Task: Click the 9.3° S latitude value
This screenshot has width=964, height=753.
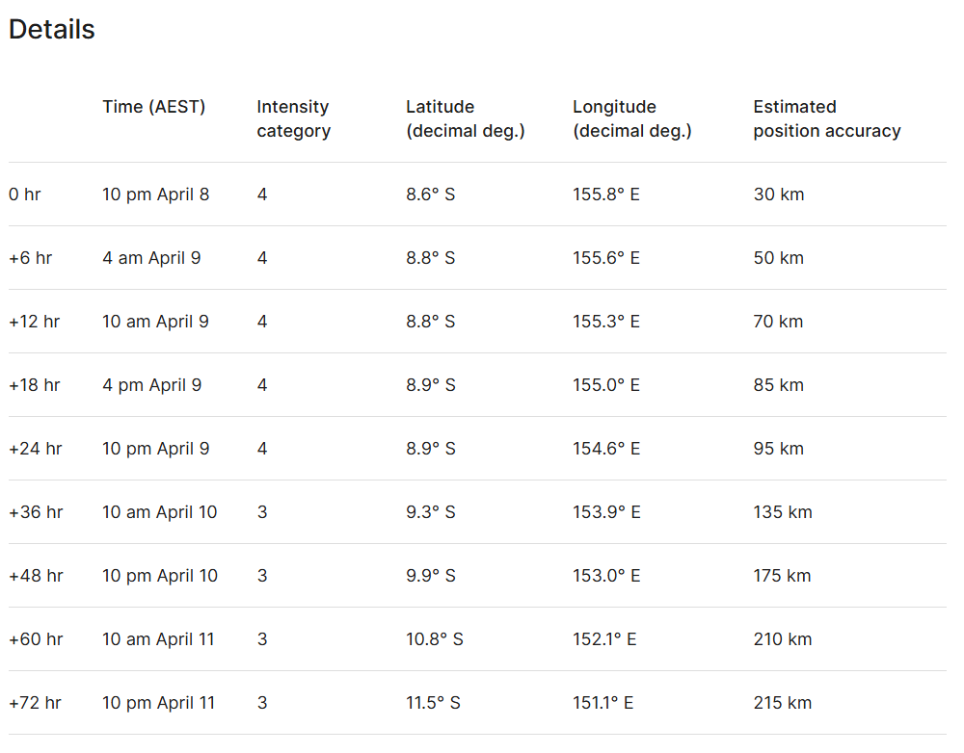Action: pyautogui.click(x=430, y=512)
